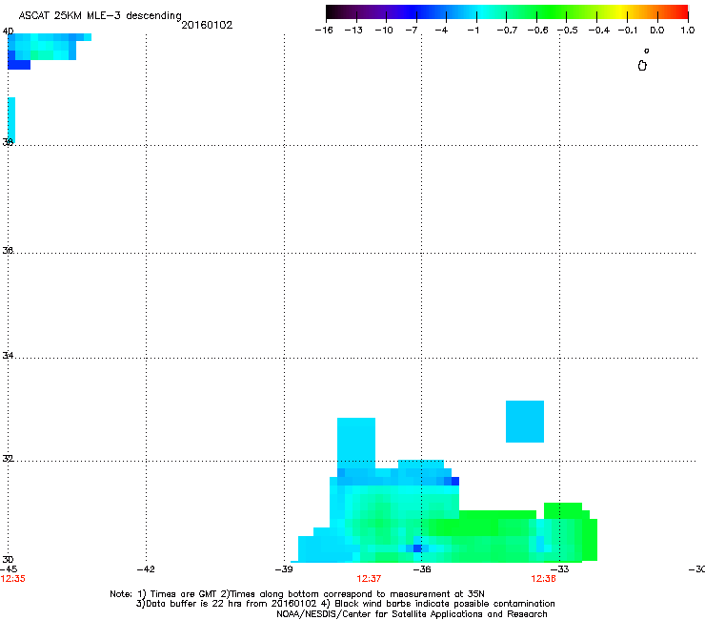
Task: Click the colorbar label -16
Action: coord(324,31)
